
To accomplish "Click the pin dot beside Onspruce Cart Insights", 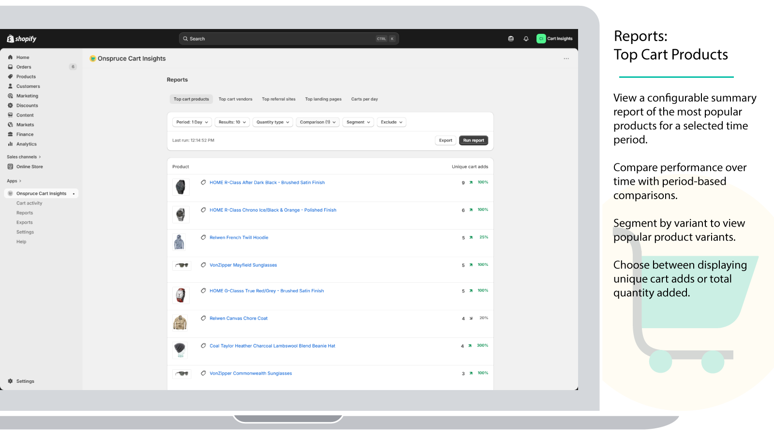I will tap(74, 194).
